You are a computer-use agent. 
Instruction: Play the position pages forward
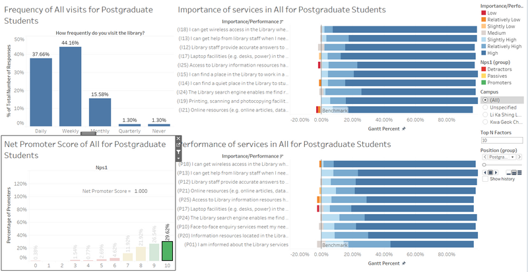[x=496, y=173]
